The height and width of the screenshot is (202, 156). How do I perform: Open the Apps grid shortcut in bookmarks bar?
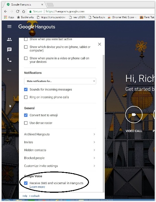coord(9,17)
